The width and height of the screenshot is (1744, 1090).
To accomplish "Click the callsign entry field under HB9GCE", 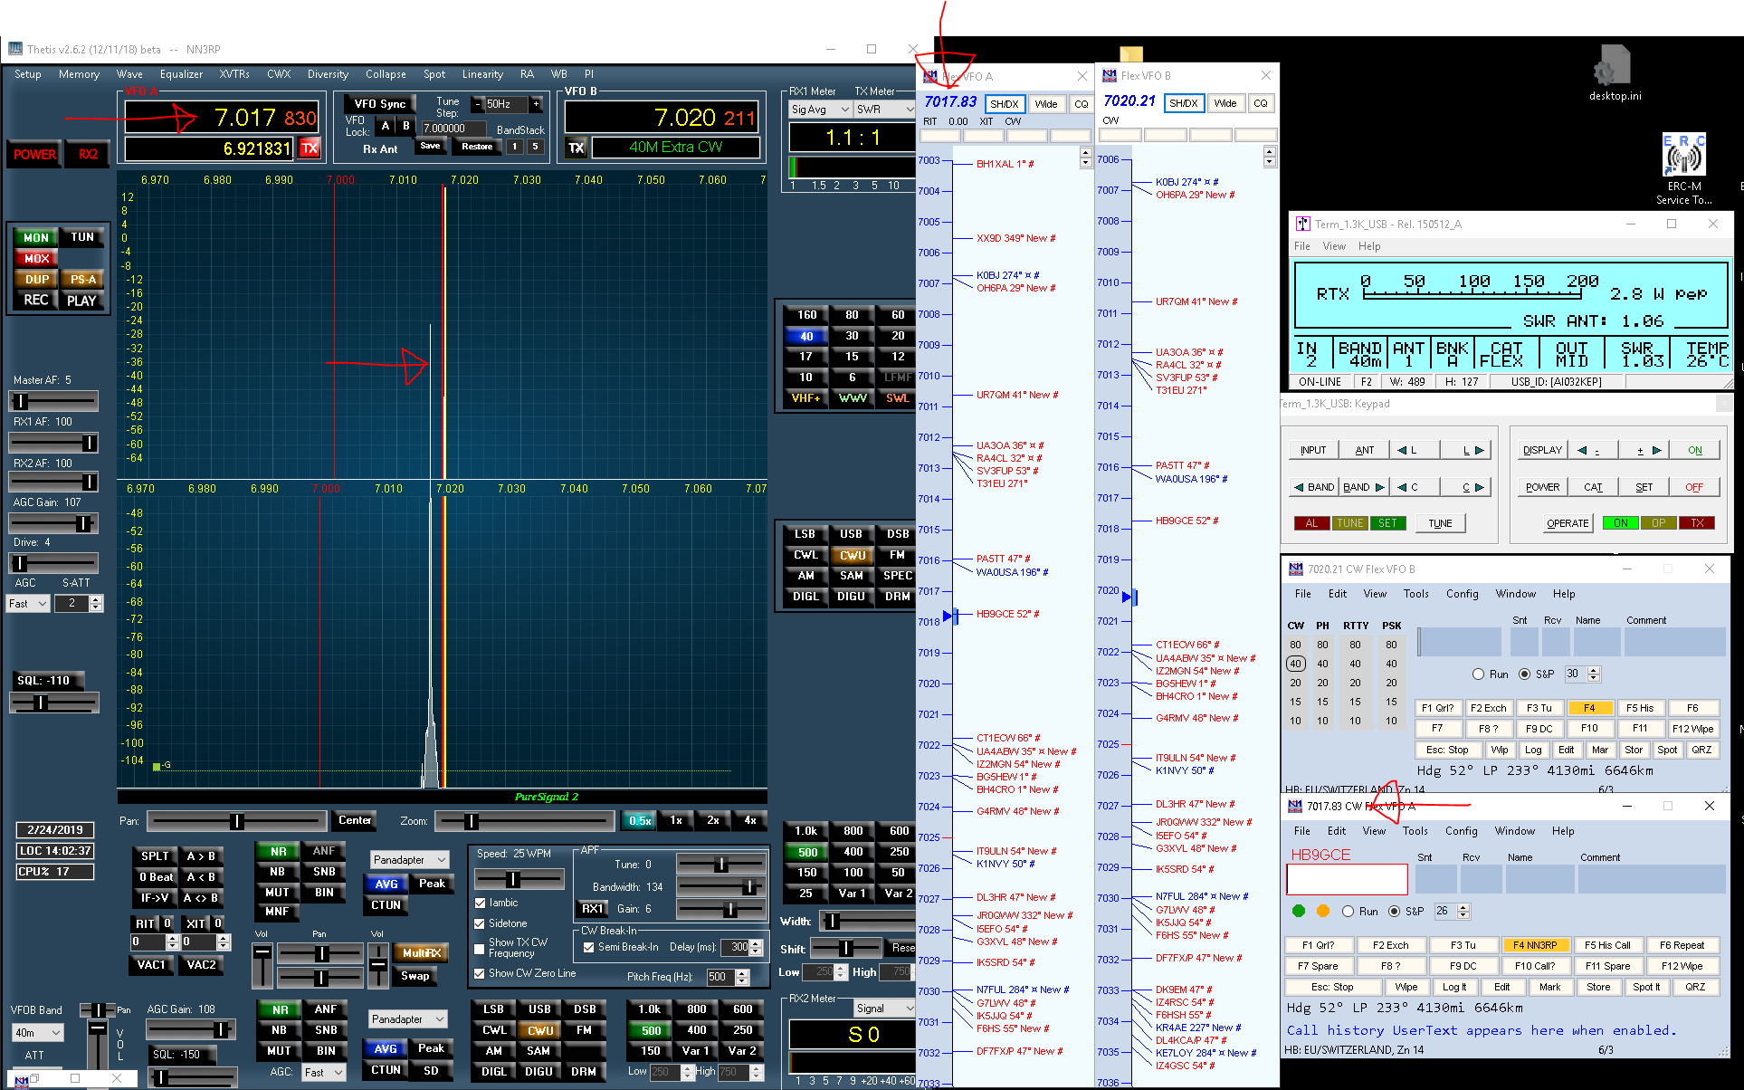I will [x=1347, y=879].
